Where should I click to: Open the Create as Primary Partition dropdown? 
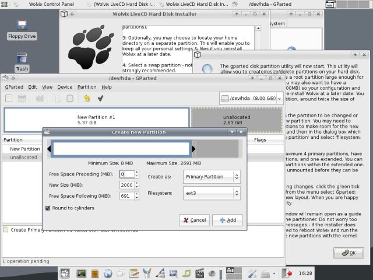[x=211, y=177]
